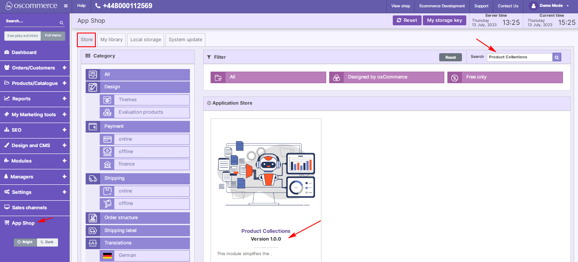Click the Translations icon
The image size is (578, 262).
pos(93,243)
